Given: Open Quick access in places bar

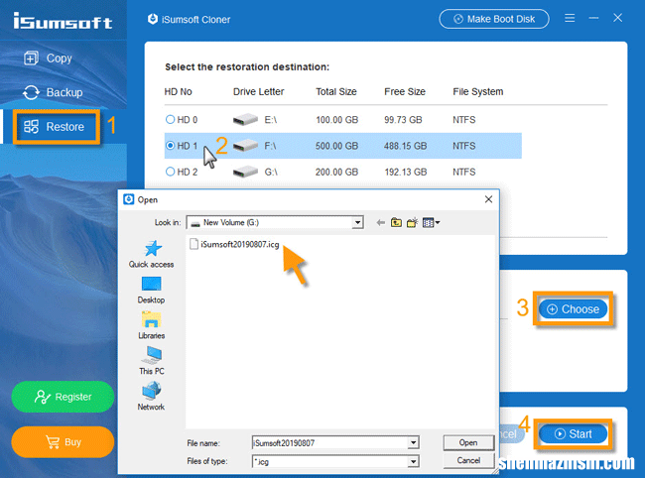Looking at the screenshot, I should coord(152,255).
